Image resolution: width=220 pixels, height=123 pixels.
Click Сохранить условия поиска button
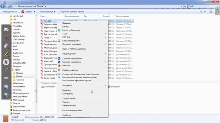(72, 12)
